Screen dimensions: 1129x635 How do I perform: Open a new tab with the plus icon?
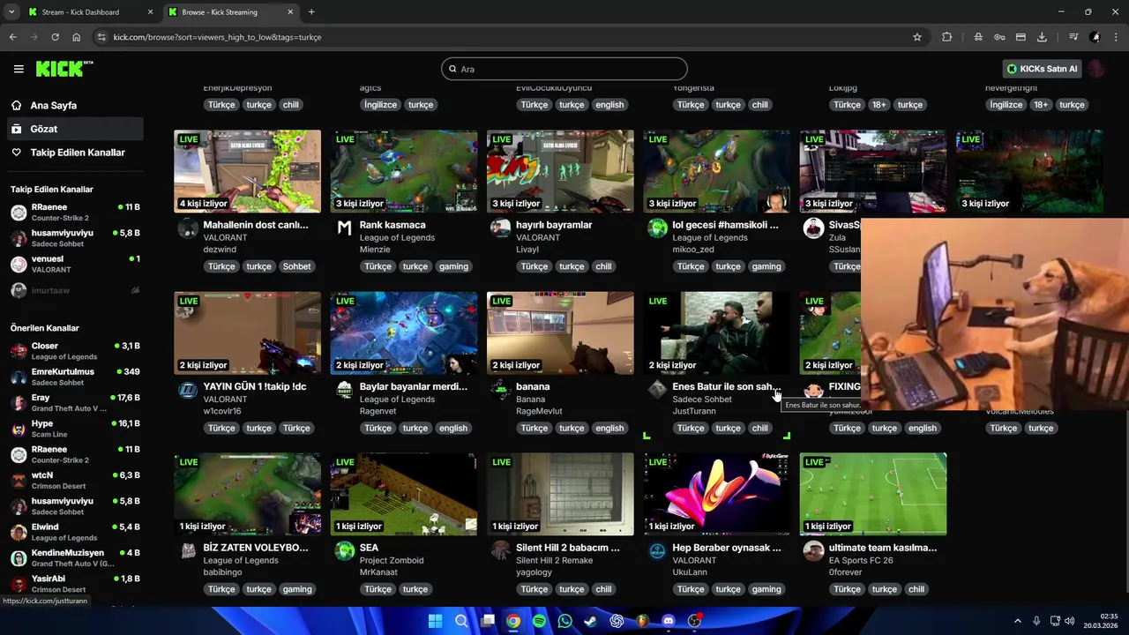[x=311, y=11]
